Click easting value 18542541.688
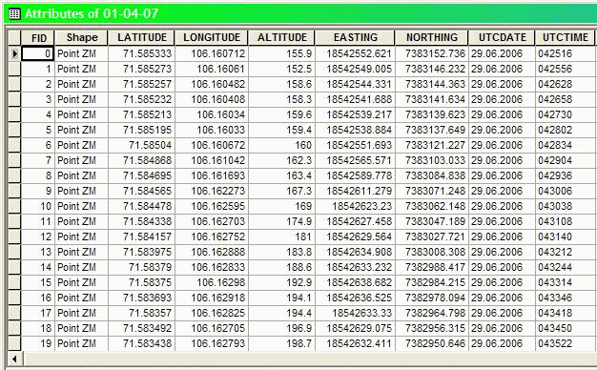 tap(359, 99)
